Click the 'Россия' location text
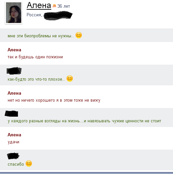 [x=34, y=15]
